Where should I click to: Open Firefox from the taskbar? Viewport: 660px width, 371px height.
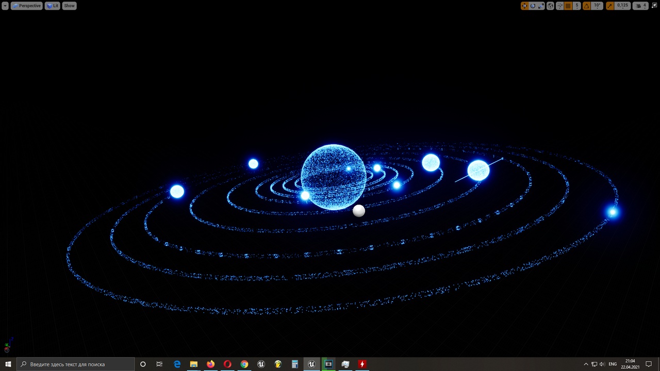pos(210,364)
